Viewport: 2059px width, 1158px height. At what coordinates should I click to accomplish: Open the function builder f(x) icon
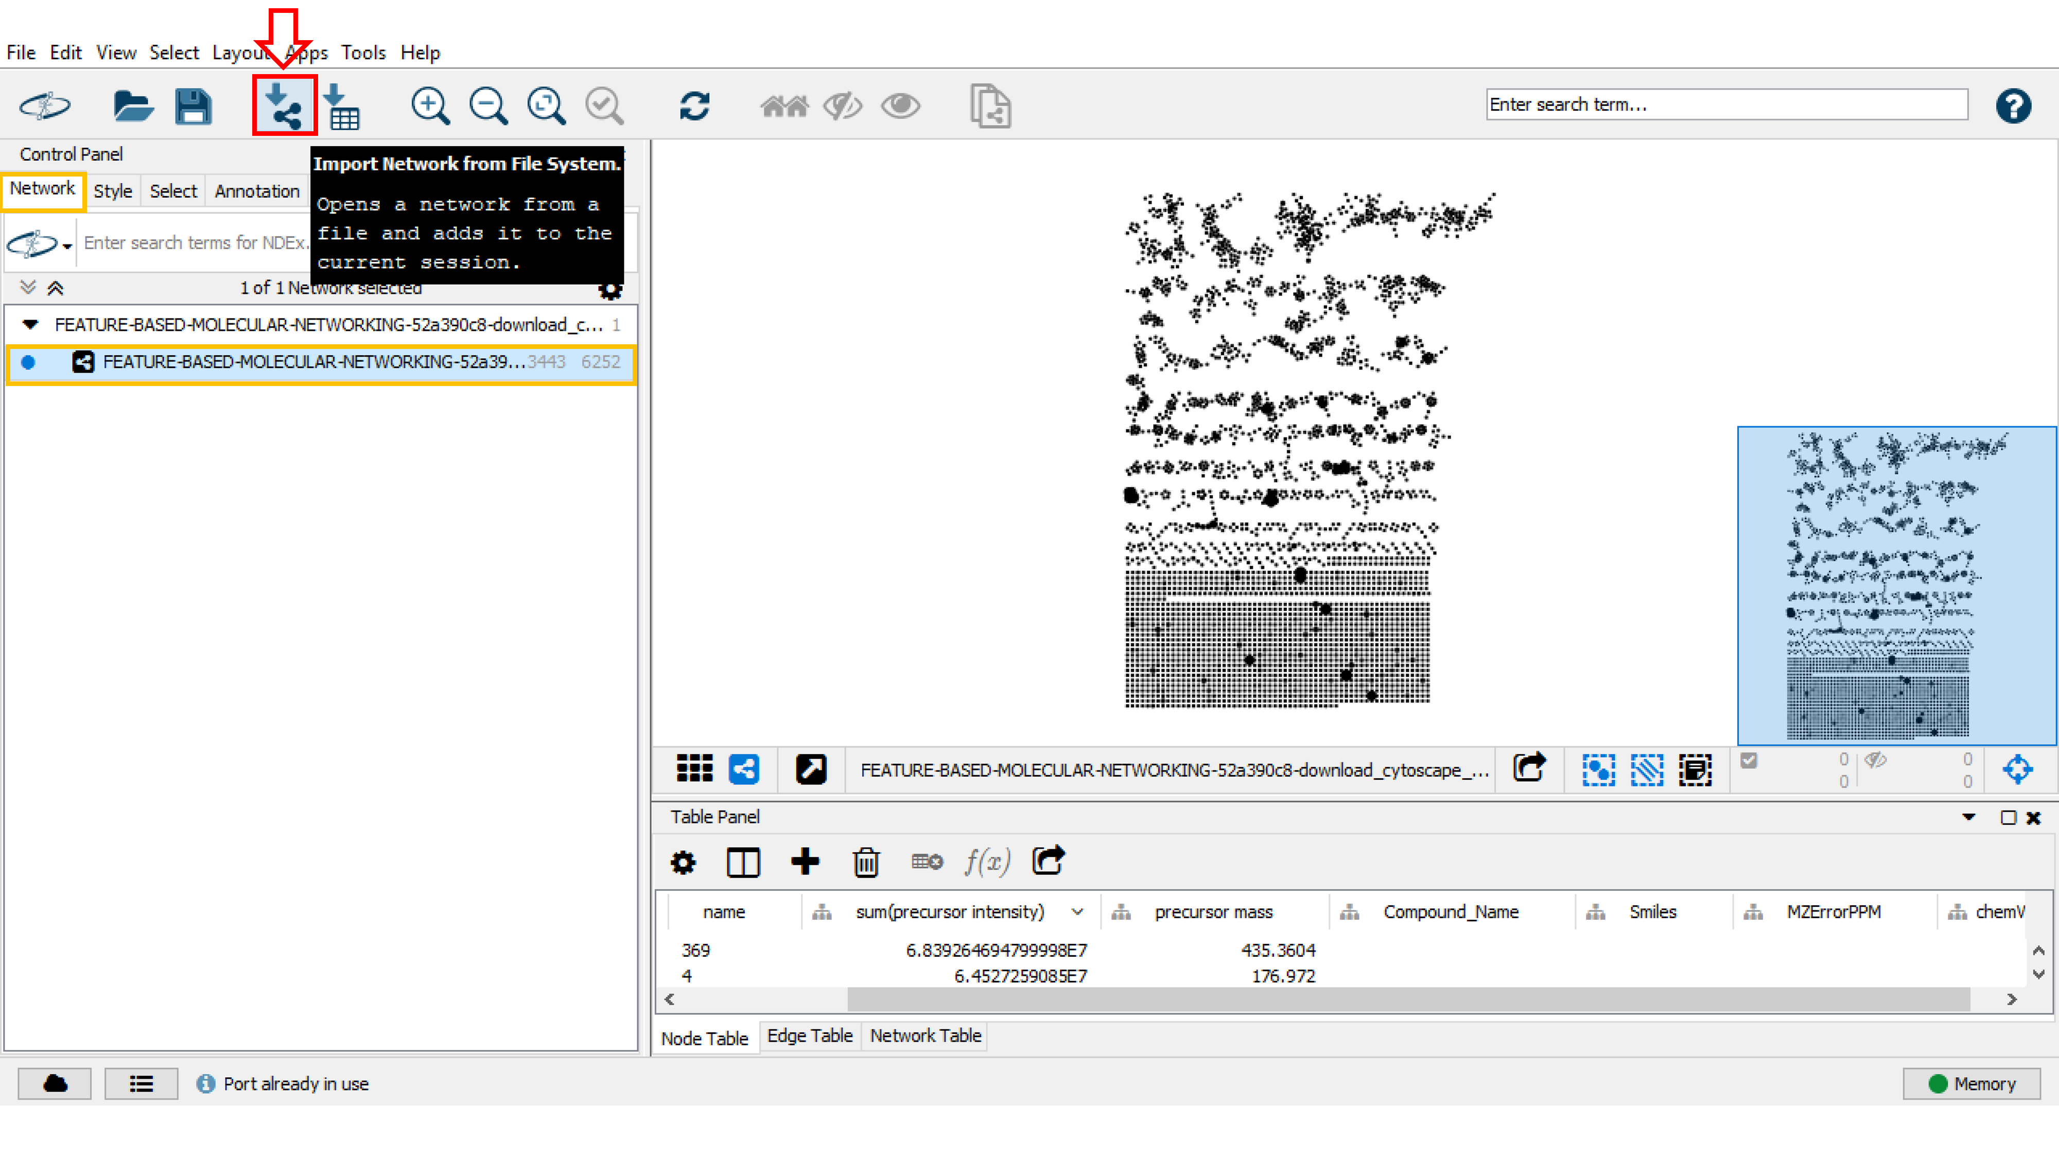coord(987,862)
